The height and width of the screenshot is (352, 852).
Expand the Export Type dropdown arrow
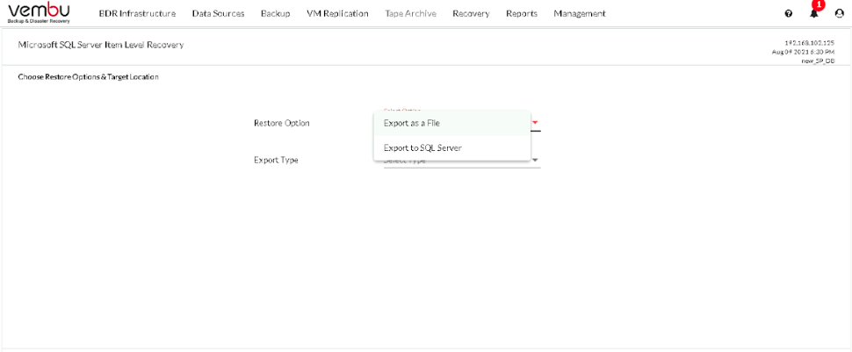(535, 161)
